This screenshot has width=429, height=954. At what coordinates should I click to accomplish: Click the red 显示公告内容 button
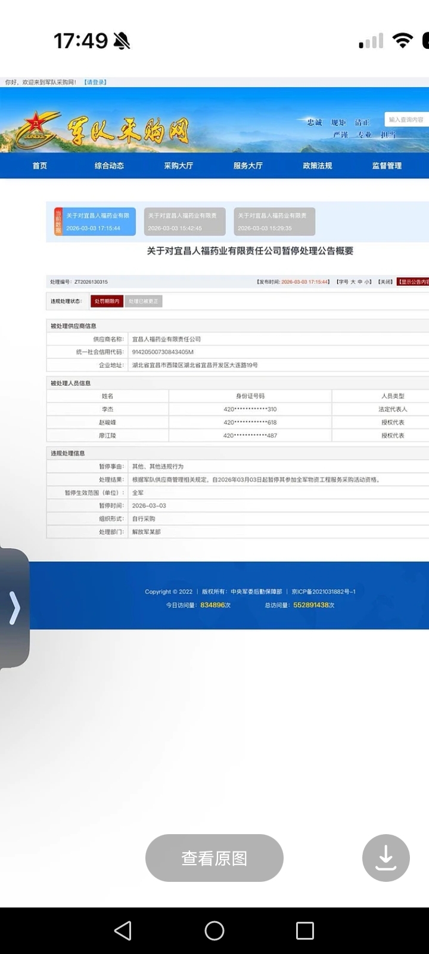click(x=413, y=282)
